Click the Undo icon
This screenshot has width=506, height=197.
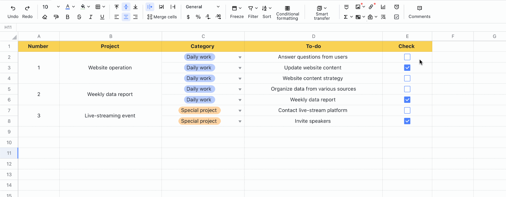point(13,8)
